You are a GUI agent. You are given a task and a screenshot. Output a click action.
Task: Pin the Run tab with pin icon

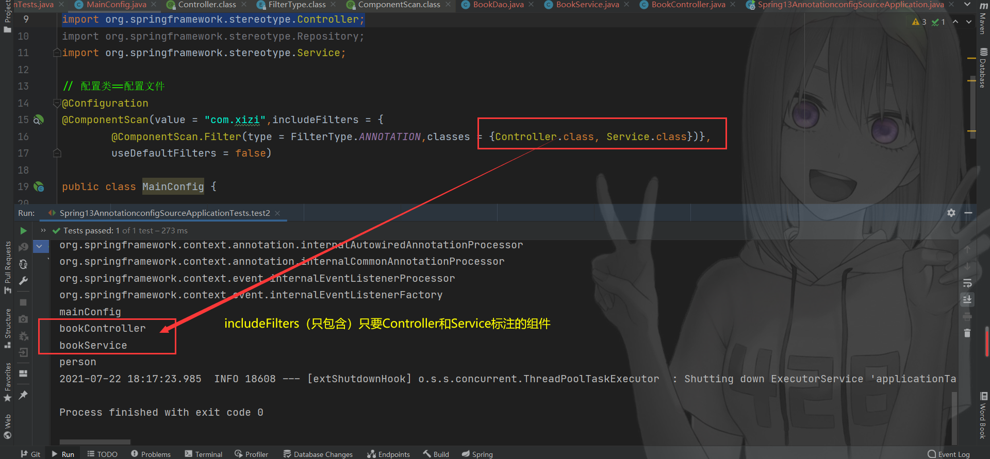tap(23, 395)
